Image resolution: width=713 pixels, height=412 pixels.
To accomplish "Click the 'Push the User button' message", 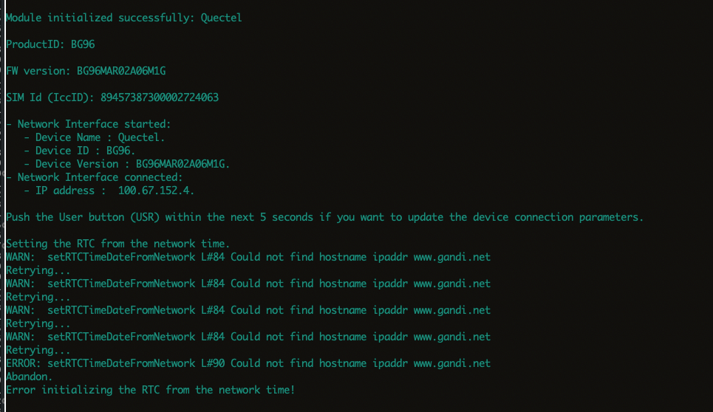I will click(324, 217).
